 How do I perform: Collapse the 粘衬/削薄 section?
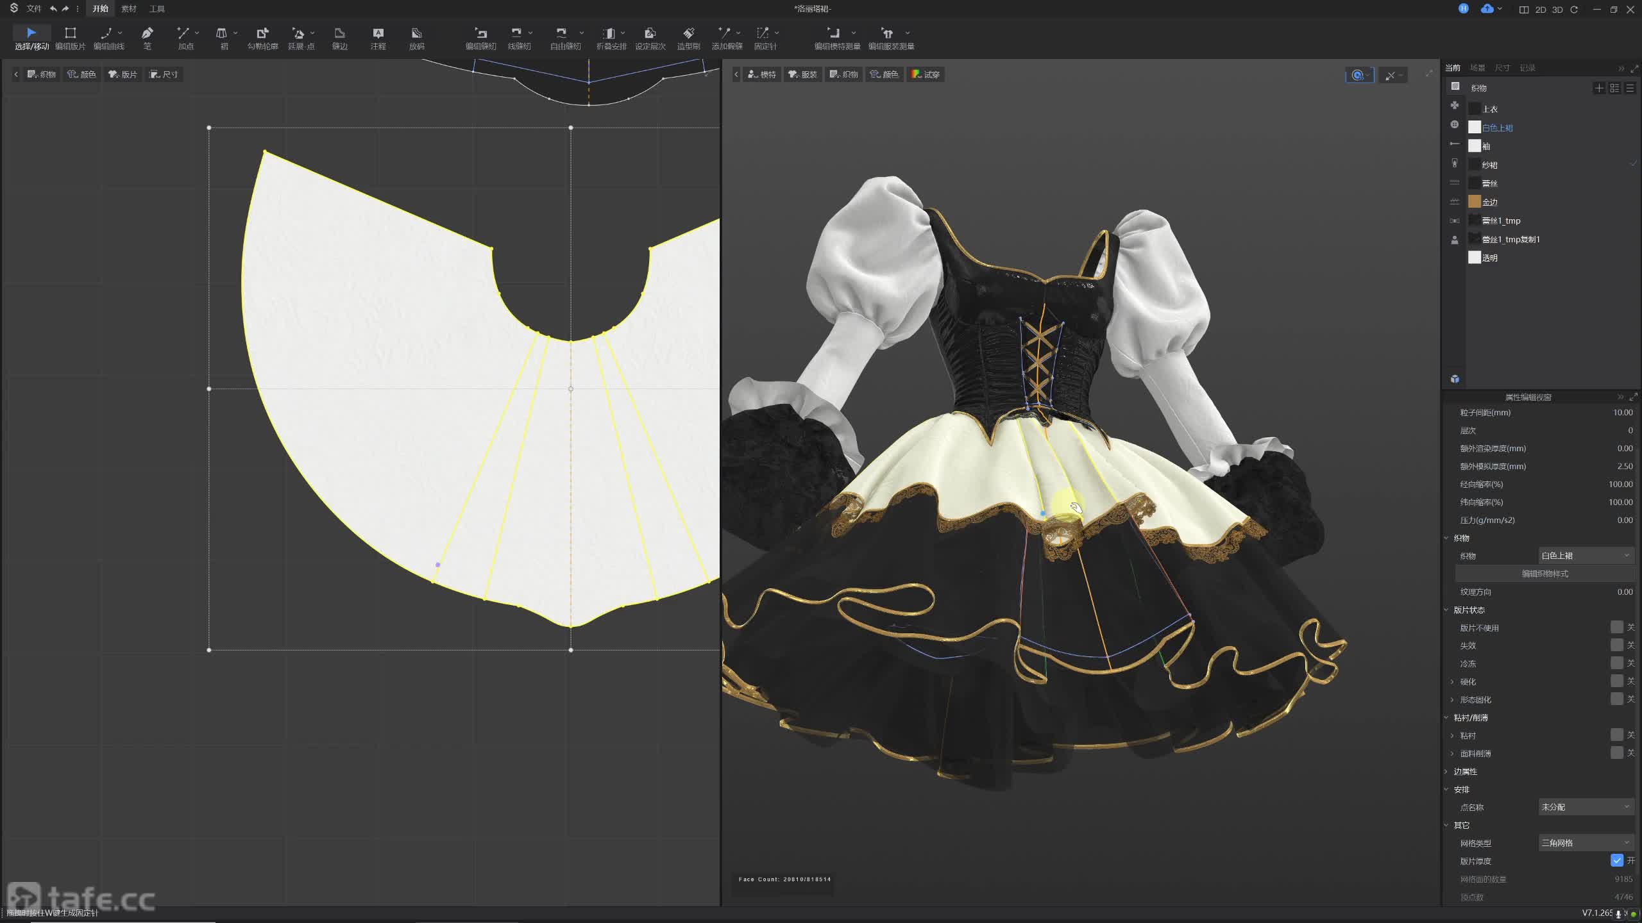[1447, 717]
